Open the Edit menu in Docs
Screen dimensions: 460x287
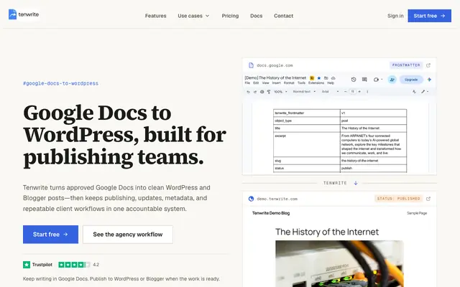click(x=256, y=83)
